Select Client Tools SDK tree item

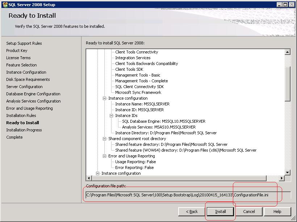(x=129, y=69)
